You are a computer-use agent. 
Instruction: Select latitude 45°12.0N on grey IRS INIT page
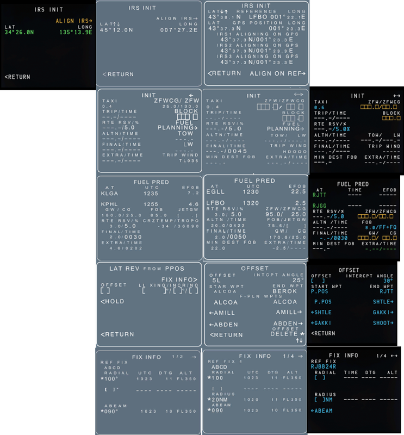point(116,30)
